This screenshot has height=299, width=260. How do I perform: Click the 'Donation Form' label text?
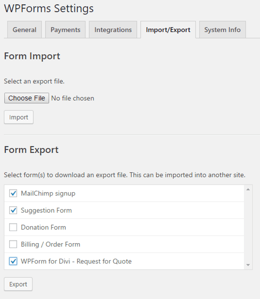coord(43,227)
